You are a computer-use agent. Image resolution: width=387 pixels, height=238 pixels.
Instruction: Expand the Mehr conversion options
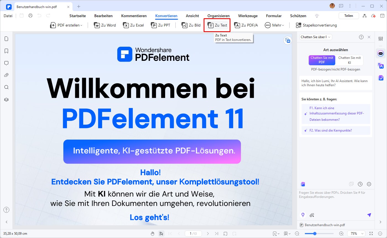(274, 25)
